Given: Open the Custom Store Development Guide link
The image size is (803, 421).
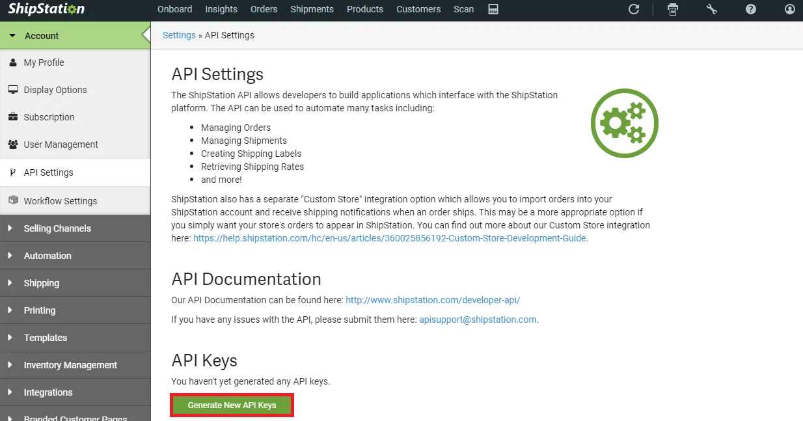Looking at the screenshot, I should [x=390, y=238].
